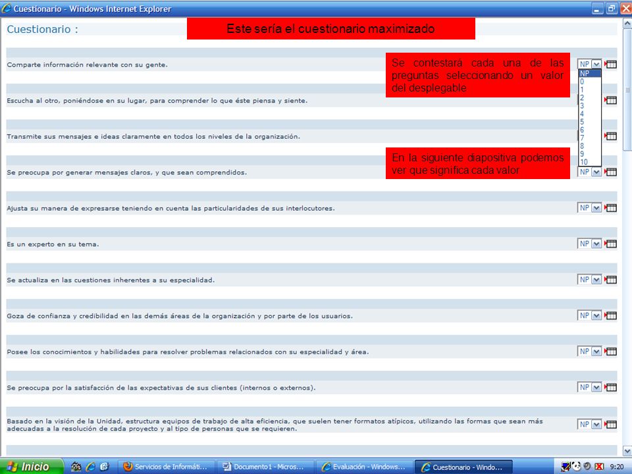Open the NP dropdown for 'Es un experto en su tema'

[x=590, y=244]
